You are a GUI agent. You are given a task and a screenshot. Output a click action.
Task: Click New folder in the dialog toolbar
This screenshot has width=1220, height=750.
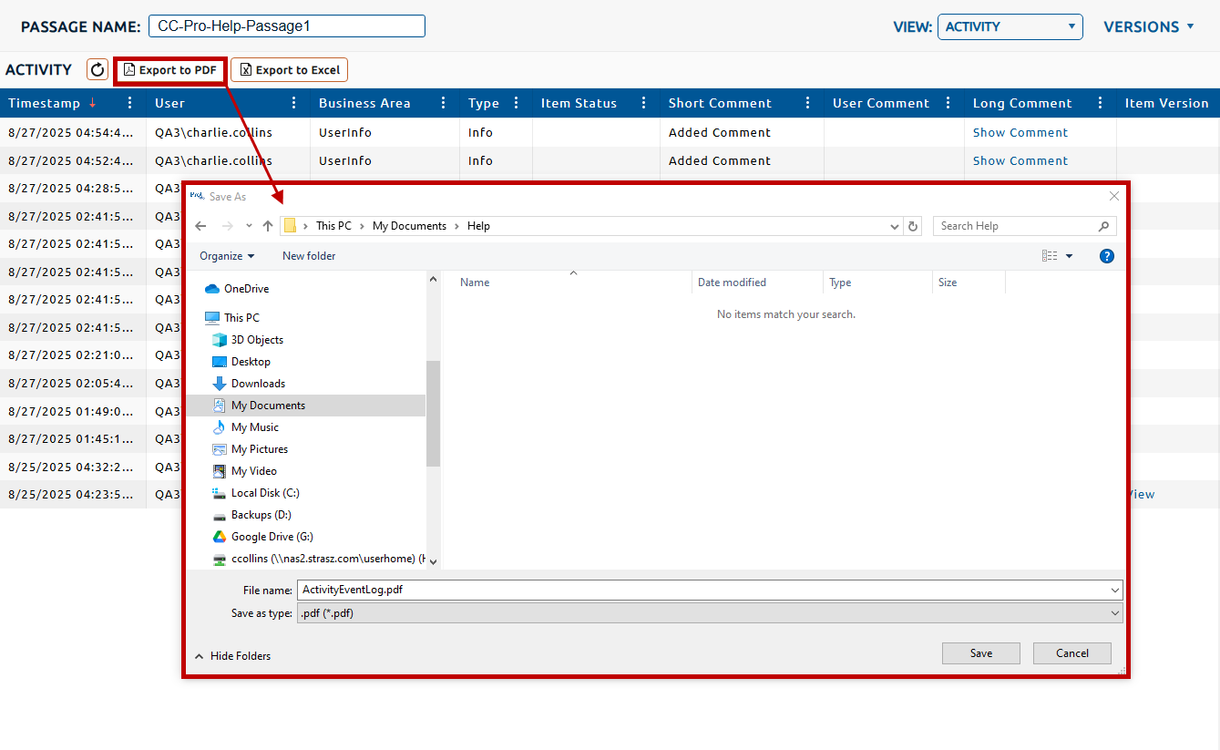tap(309, 256)
